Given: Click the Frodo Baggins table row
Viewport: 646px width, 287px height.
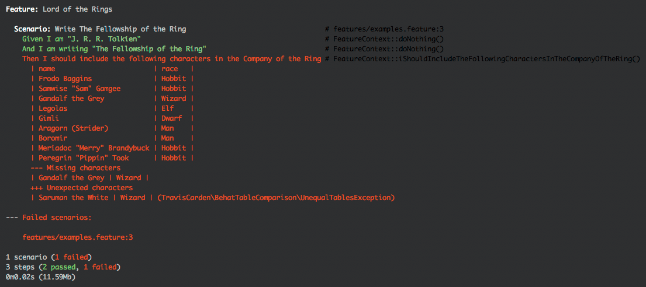Looking at the screenshot, I should pos(112,79).
